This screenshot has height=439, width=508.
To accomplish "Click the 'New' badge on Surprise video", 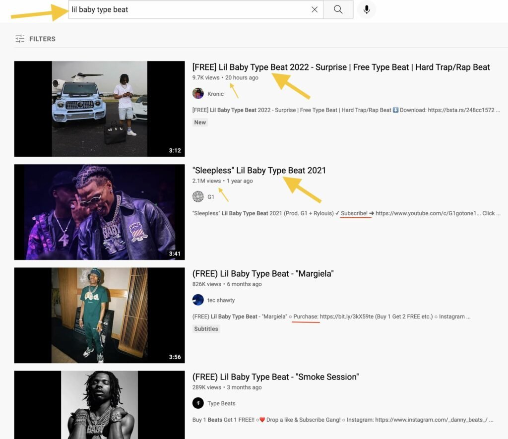I will point(200,123).
